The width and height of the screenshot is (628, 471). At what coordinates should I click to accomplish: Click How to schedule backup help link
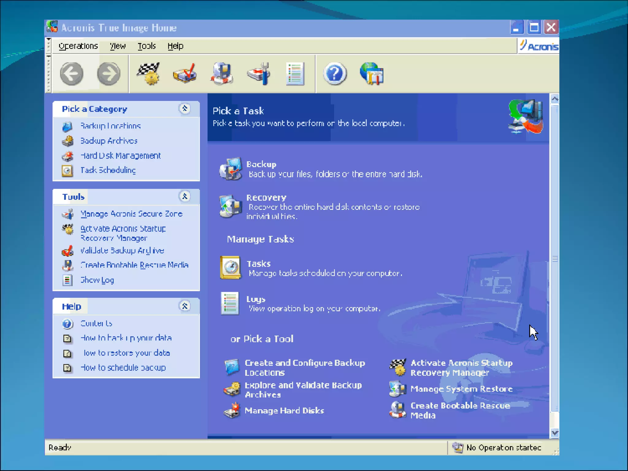(123, 368)
